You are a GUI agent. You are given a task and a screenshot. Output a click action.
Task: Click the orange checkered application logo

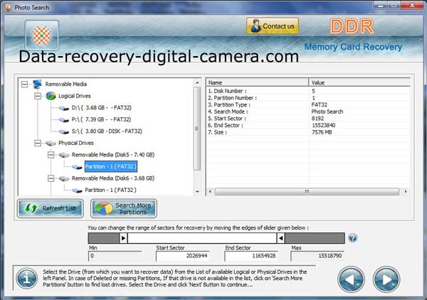point(42,36)
